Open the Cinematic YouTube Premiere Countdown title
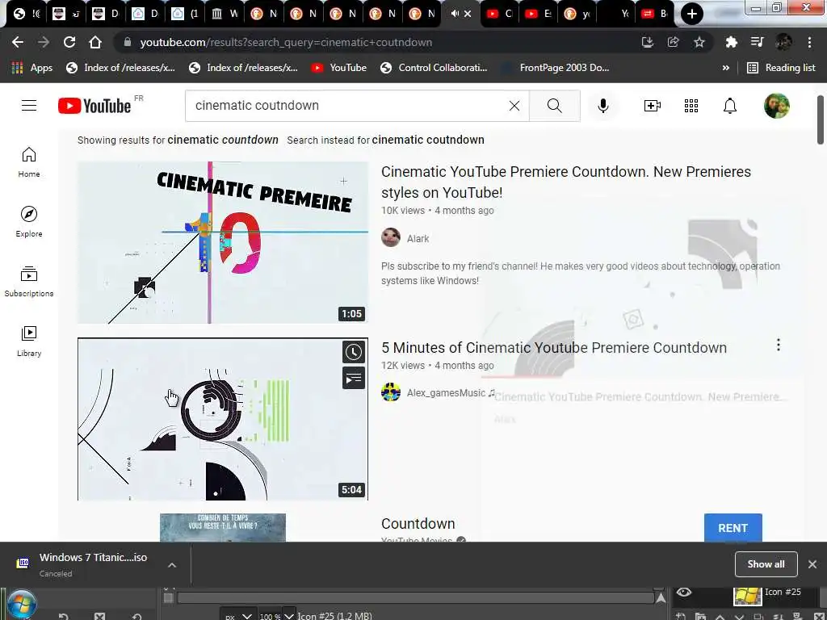The image size is (827, 620). pyautogui.click(x=566, y=182)
